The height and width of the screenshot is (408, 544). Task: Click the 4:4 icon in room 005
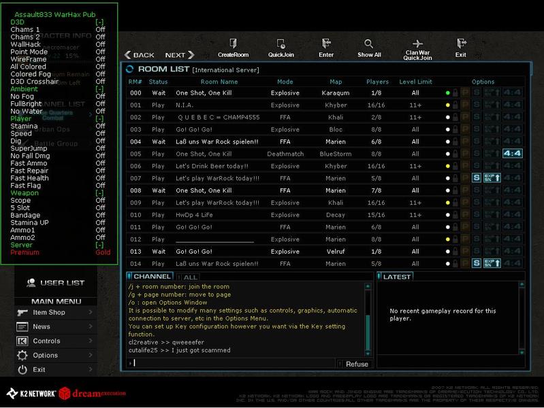pyautogui.click(x=513, y=154)
